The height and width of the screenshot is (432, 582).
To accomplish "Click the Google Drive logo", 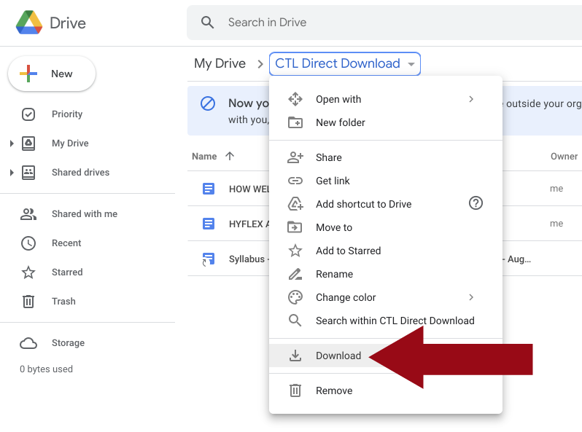I will click(29, 23).
